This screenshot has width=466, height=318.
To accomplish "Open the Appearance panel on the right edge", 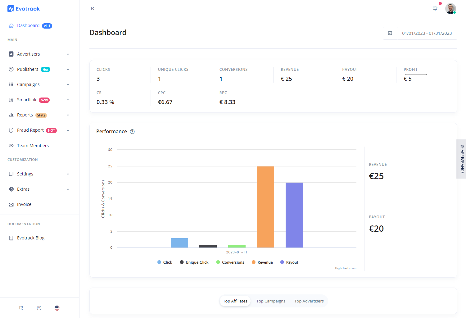I will point(462,159).
